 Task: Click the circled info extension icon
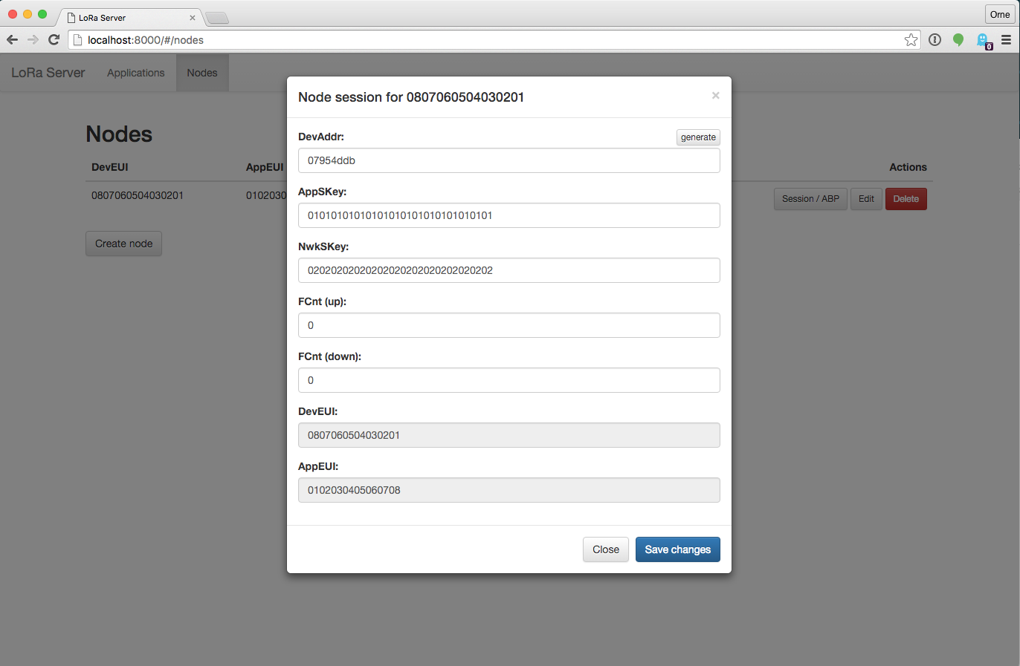tap(935, 40)
